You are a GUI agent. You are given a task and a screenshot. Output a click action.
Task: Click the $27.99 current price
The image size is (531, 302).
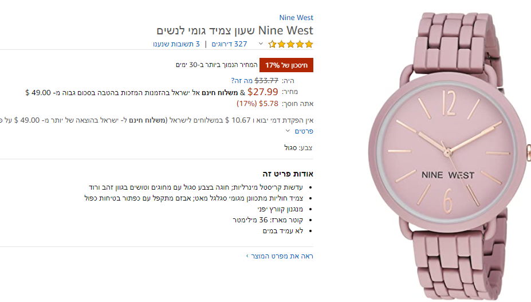263,92
